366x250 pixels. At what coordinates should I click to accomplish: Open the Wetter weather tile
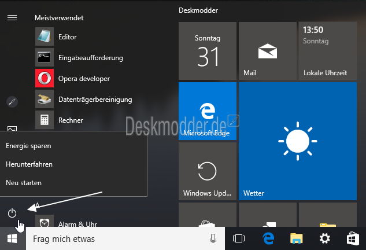coord(298,141)
